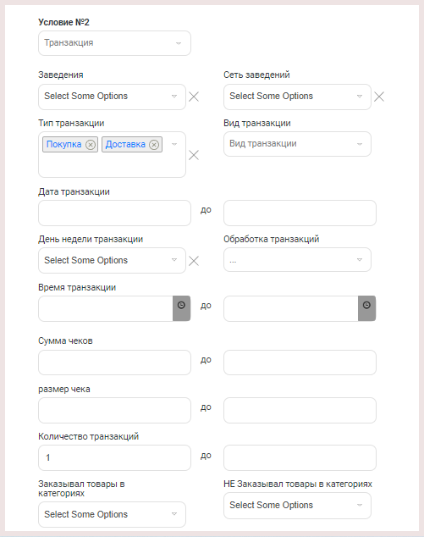Open the Обработка транзакций dropdown

297,260
